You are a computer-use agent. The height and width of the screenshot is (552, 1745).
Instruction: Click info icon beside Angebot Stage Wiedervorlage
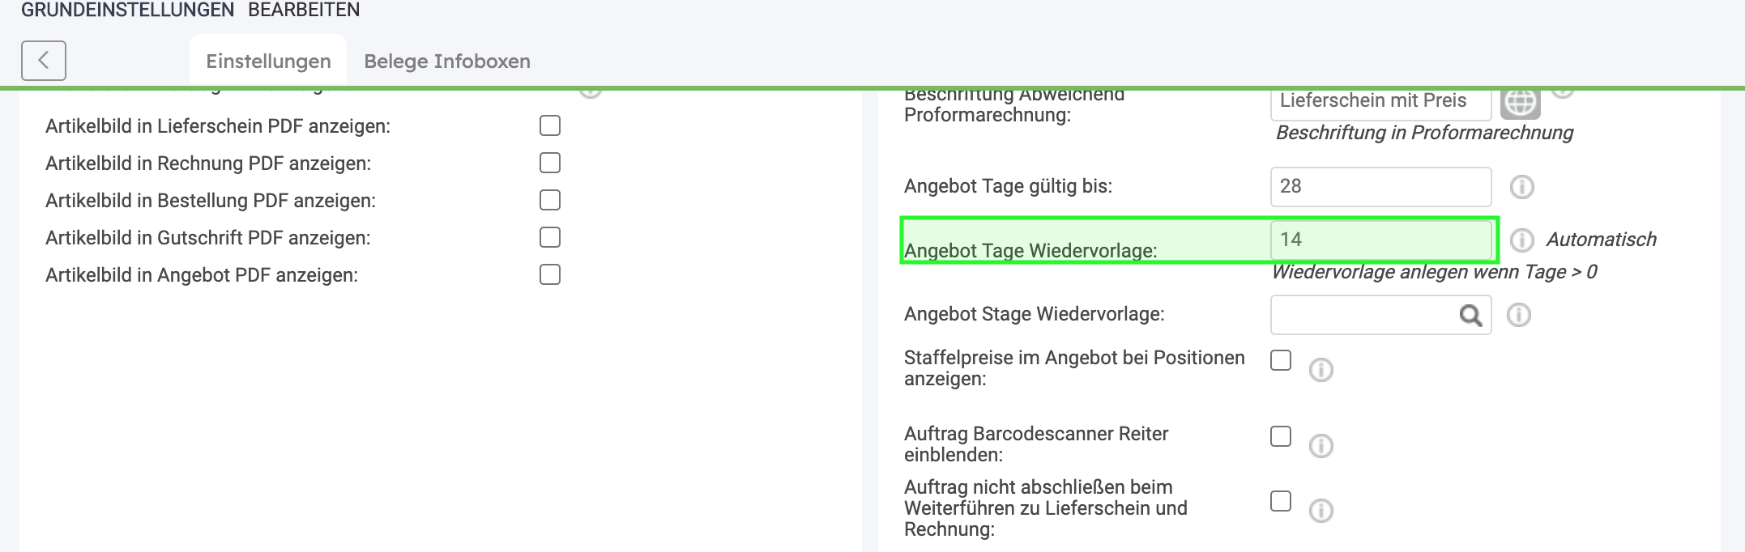(1518, 315)
